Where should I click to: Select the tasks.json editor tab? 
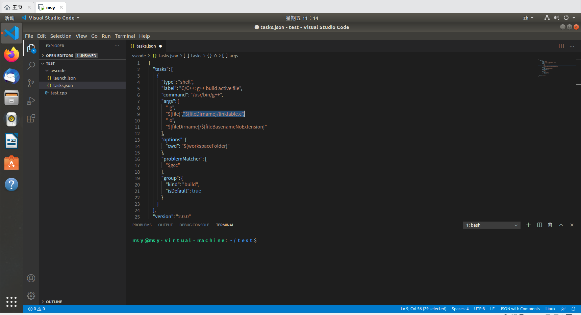[146, 46]
